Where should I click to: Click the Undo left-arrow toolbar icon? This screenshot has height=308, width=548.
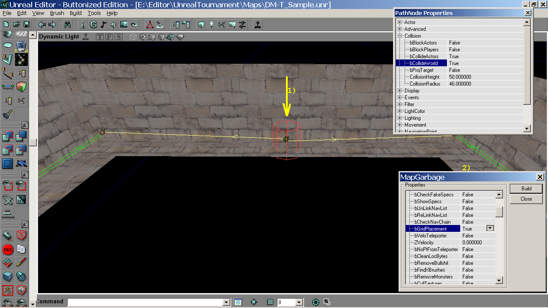coord(42,24)
